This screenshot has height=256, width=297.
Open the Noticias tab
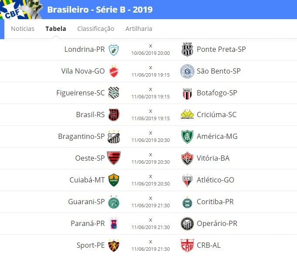(x=23, y=29)
